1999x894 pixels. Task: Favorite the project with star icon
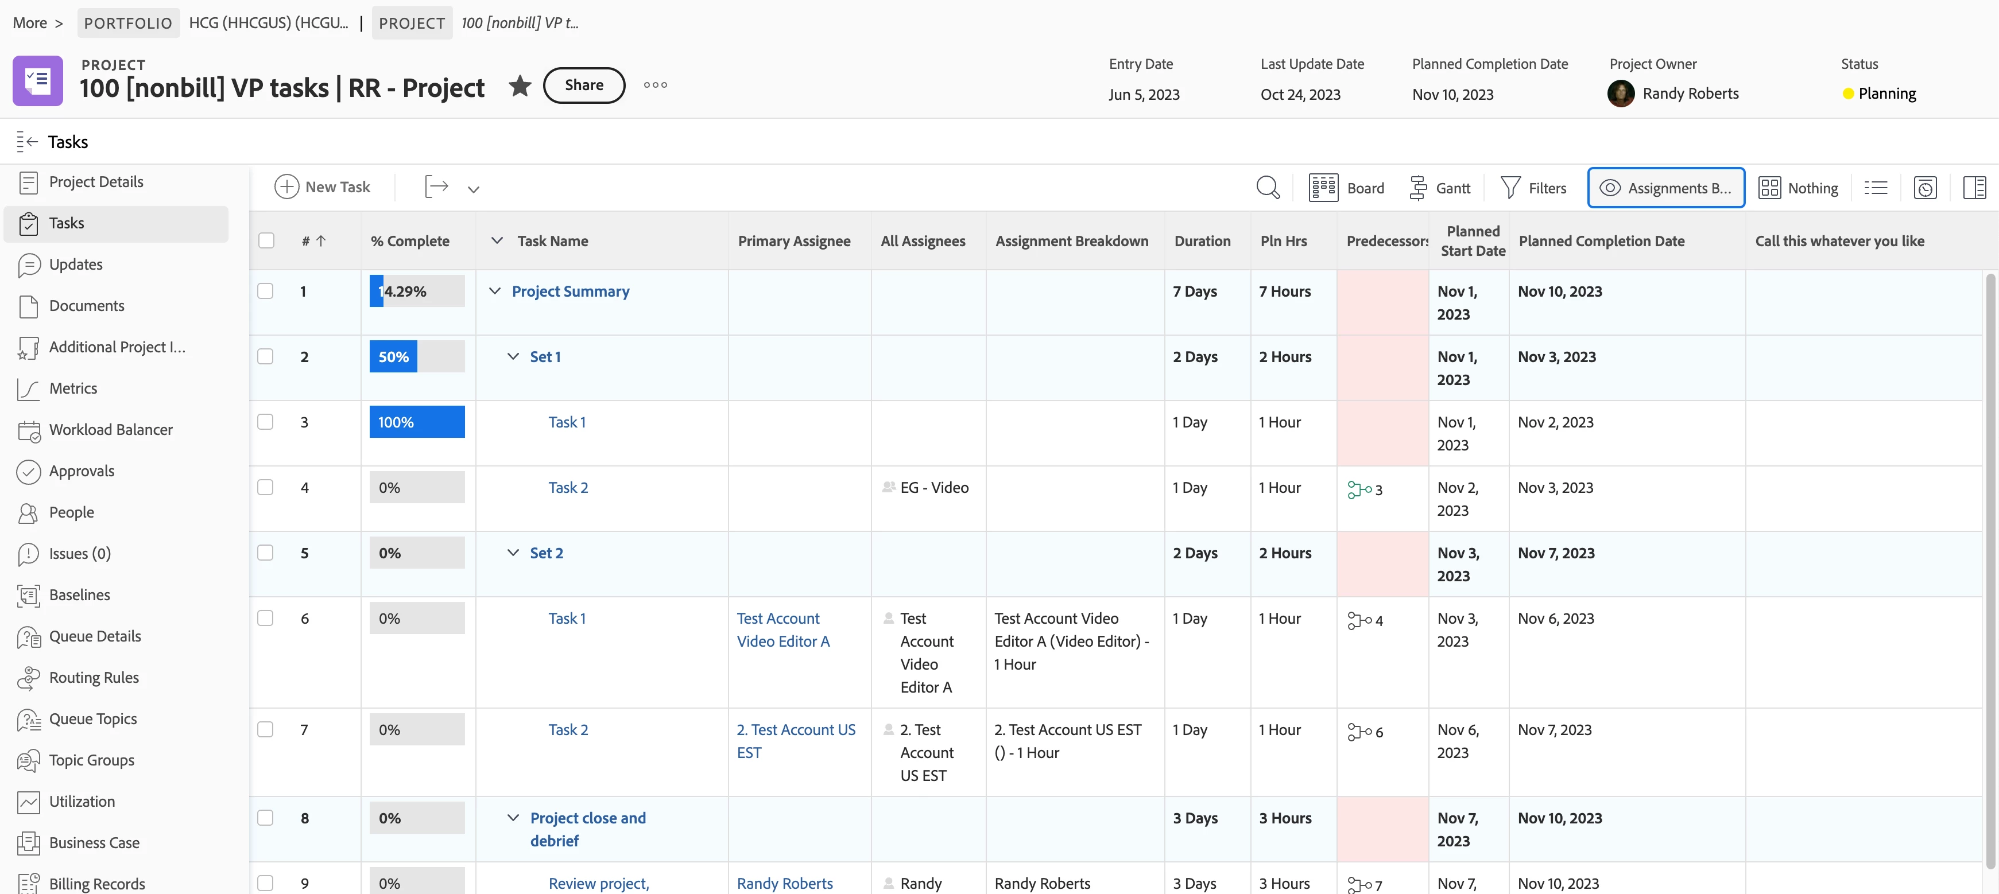(x=520, y=85)
